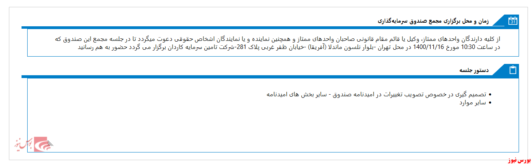Click the bullet before the سایر موارد item
This screenshot has height=165, width=532.
coord(491,103)
